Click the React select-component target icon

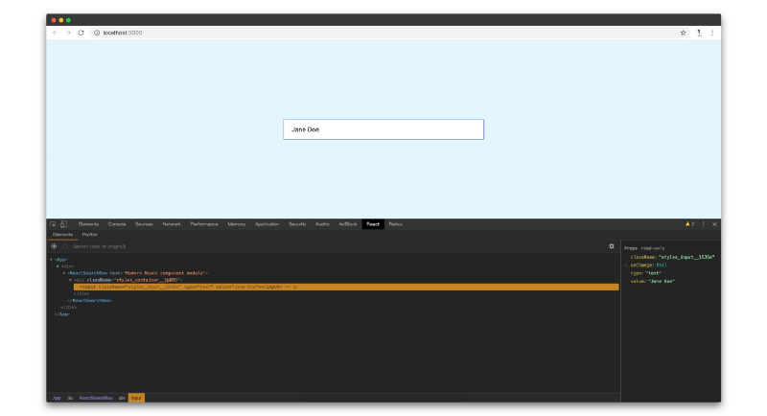coord(54,246)
